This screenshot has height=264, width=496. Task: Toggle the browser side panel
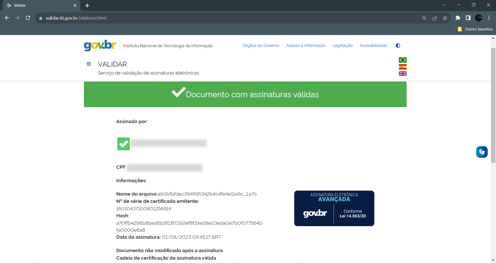468,18
